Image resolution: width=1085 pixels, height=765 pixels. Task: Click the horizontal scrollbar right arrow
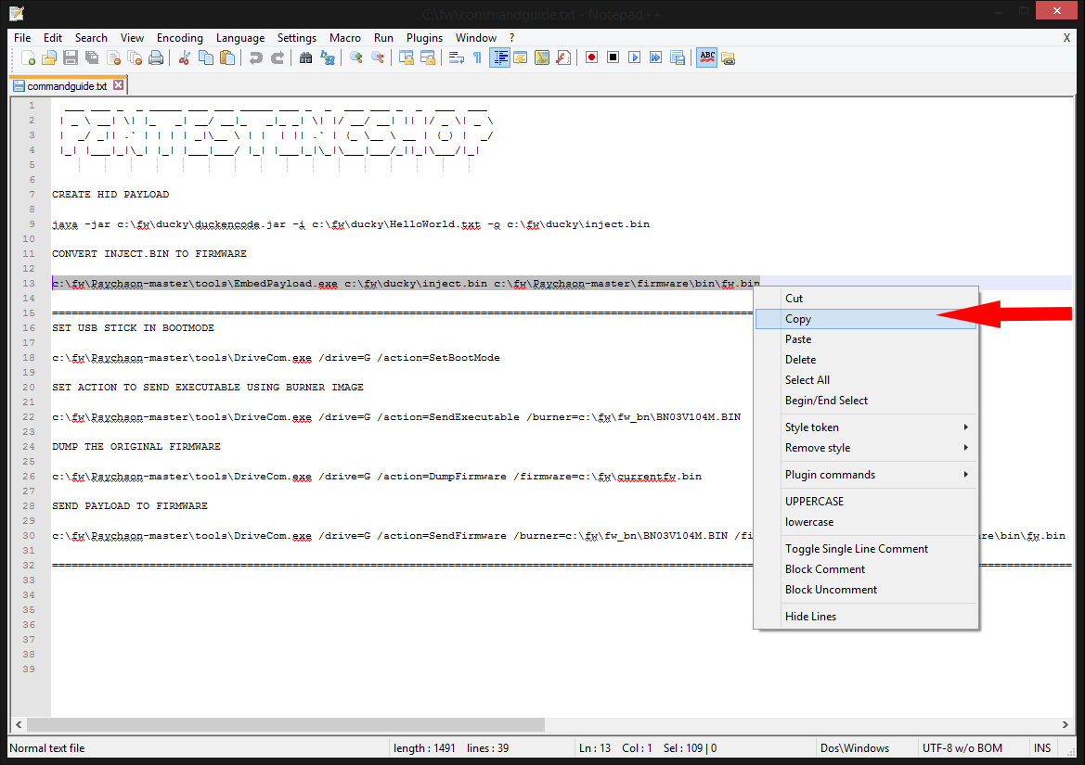point(1065,724)
